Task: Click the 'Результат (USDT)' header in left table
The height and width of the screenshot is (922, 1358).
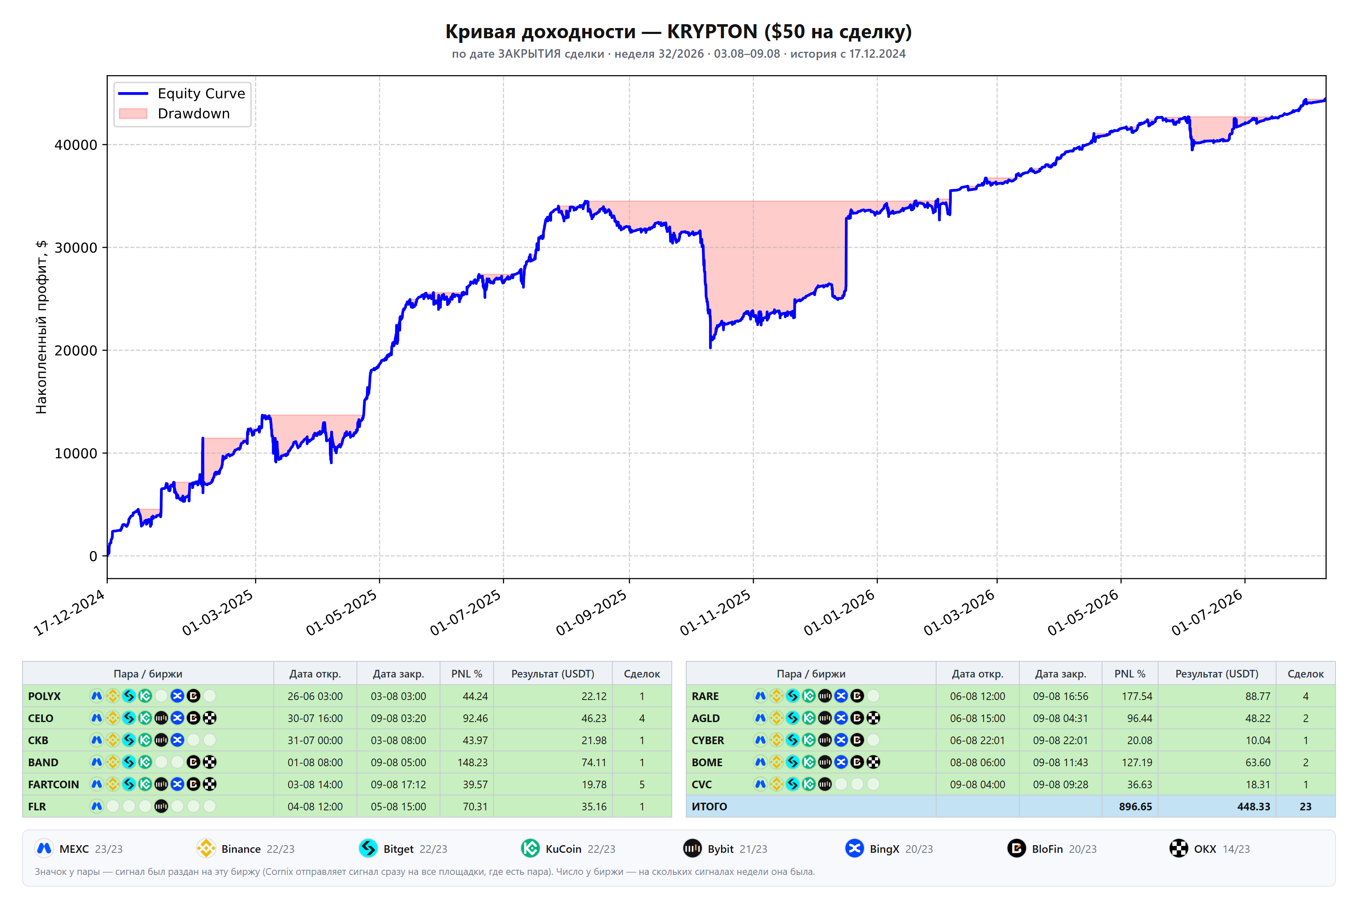Action: click(553, 674)
